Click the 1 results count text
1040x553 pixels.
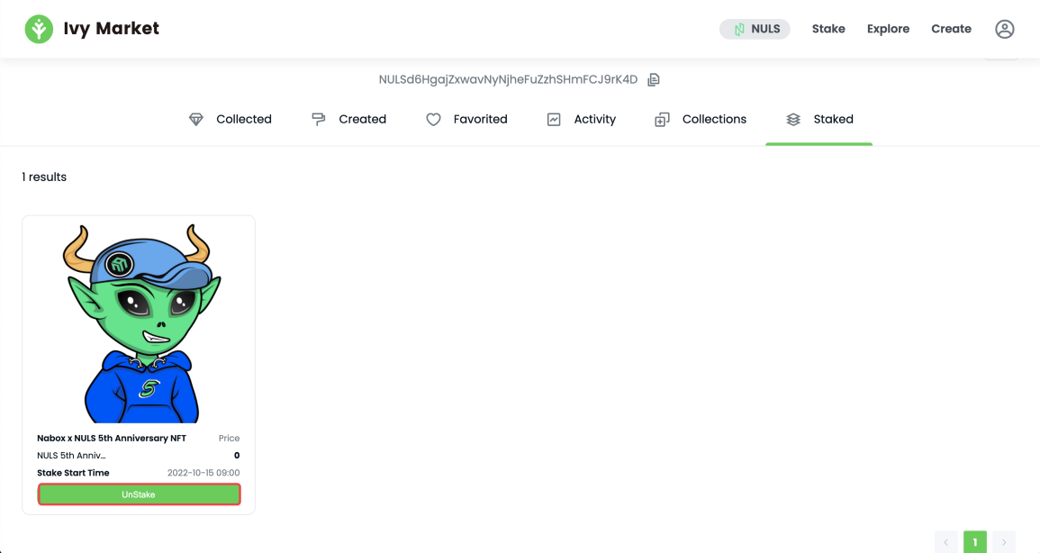44,177
